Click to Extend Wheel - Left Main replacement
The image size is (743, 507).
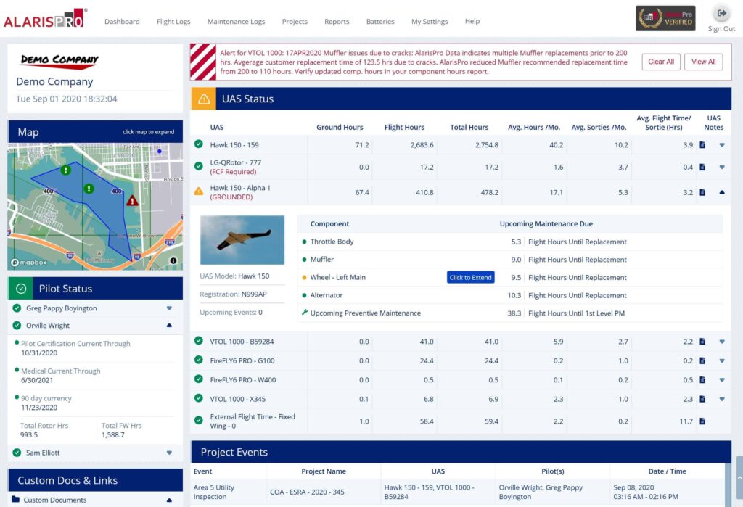470,277
